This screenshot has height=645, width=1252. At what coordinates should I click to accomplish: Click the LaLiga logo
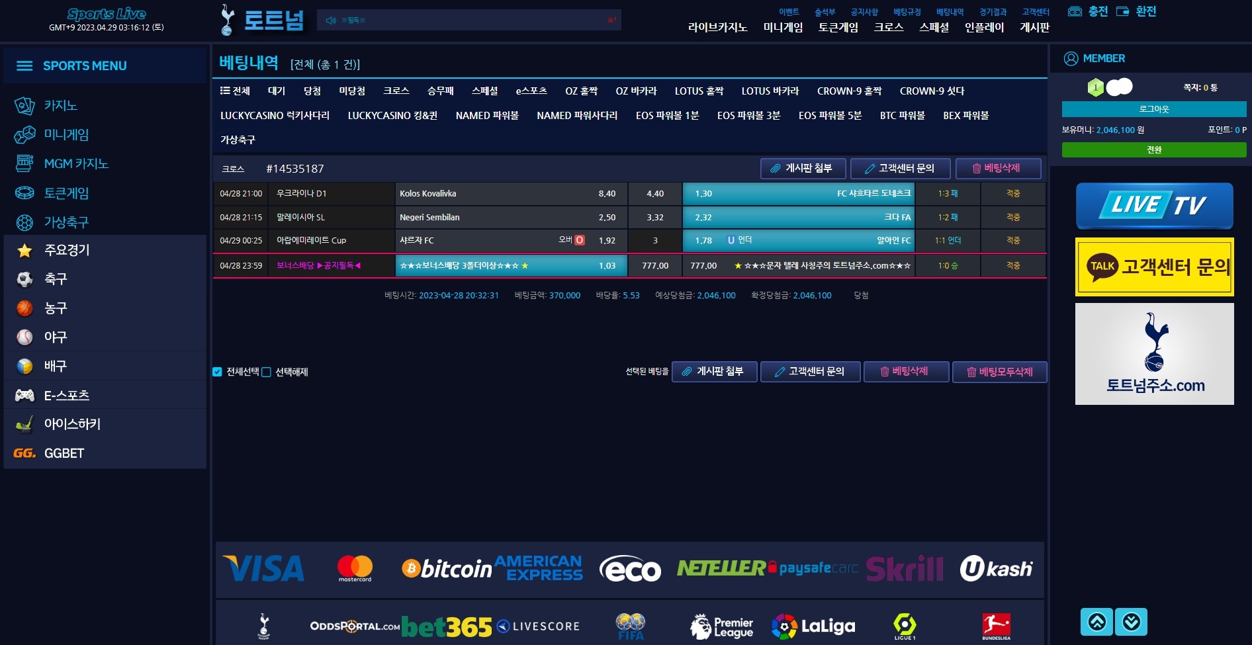coord(813,626)
